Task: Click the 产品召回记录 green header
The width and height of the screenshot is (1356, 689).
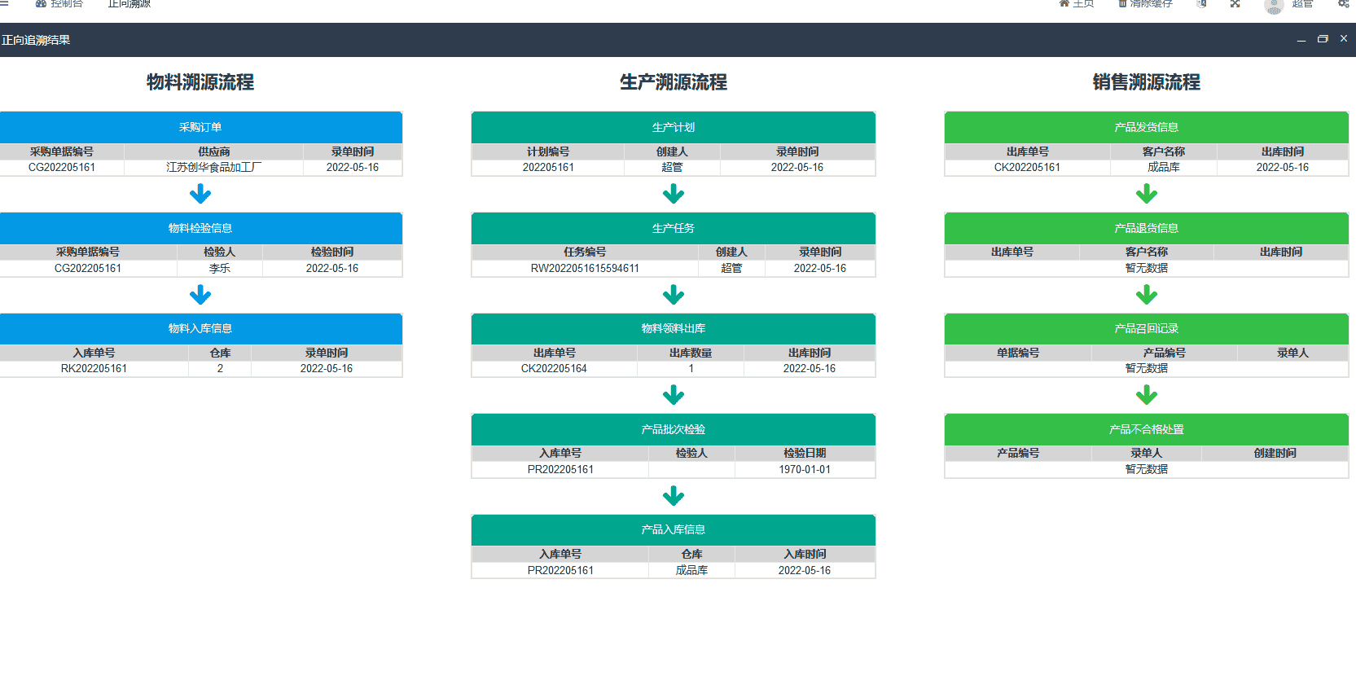Action: point(1147,329)
